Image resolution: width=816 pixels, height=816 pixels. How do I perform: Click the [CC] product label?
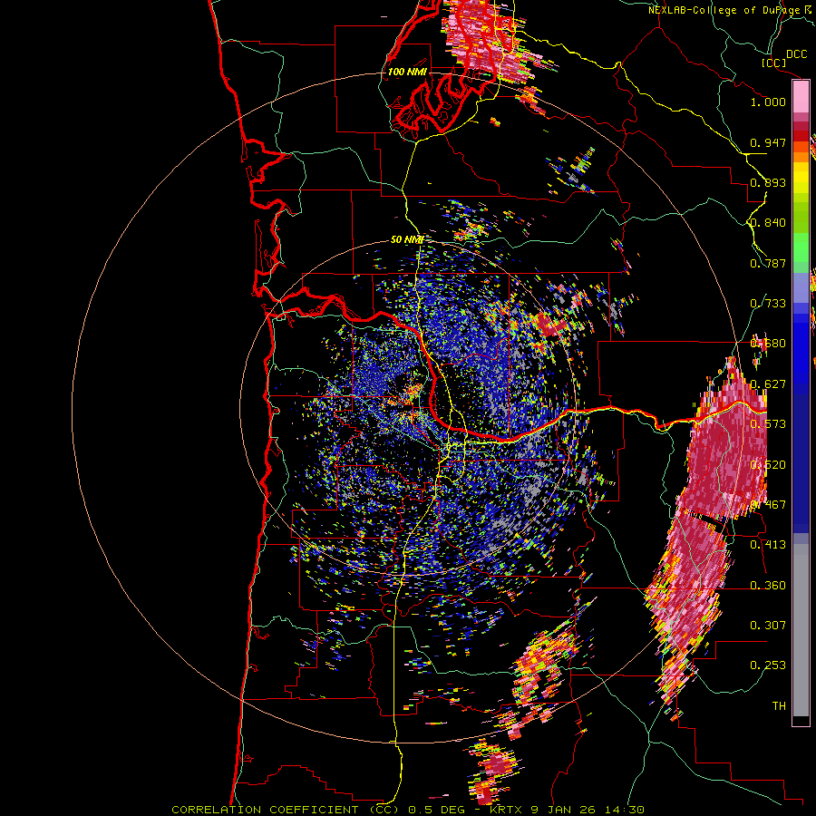click(x=773, y=63)
